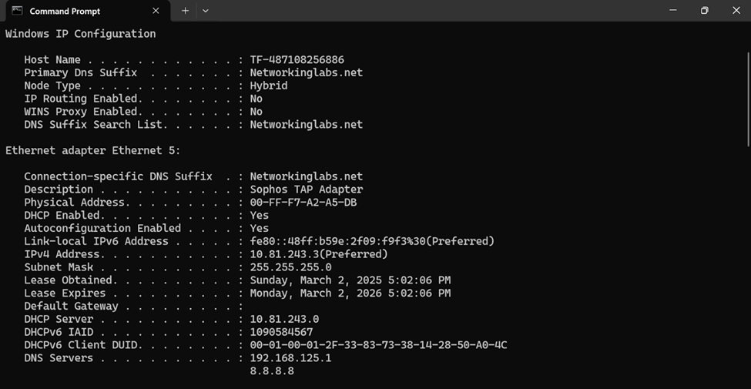
Task: Click the DHCP Server 10.81.243.0 value
Action: click(x=284, y=319)
